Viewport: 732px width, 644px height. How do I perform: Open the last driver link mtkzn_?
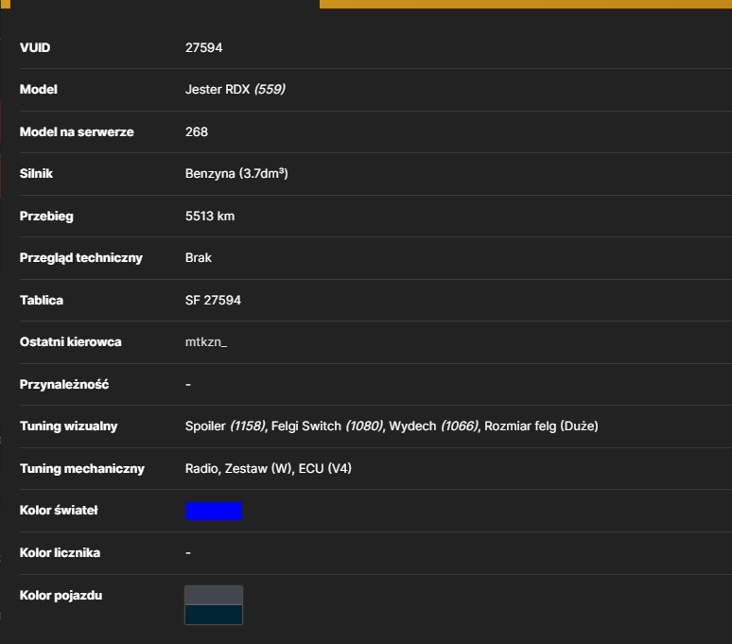pyautogui.click(x=206, y=342)
